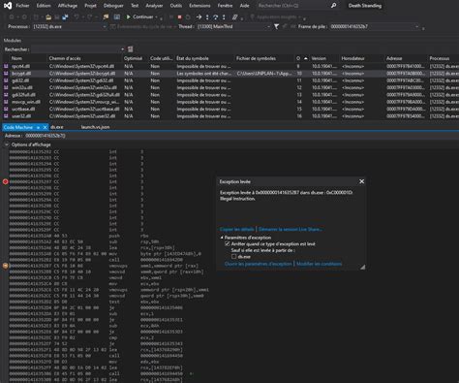The width and height of the screenshot is (459, 383).
Task: Open the Fenêtre menu
Action: click(225, 6)
